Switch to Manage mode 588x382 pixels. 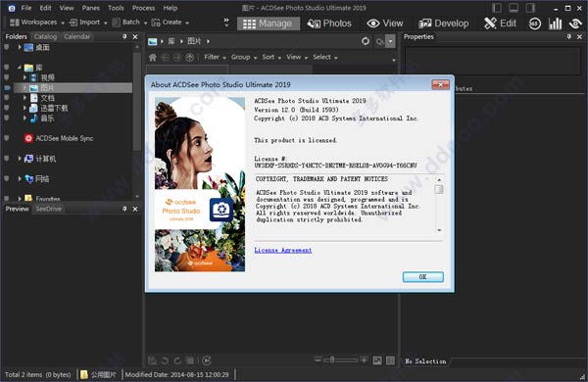point(269,24)
